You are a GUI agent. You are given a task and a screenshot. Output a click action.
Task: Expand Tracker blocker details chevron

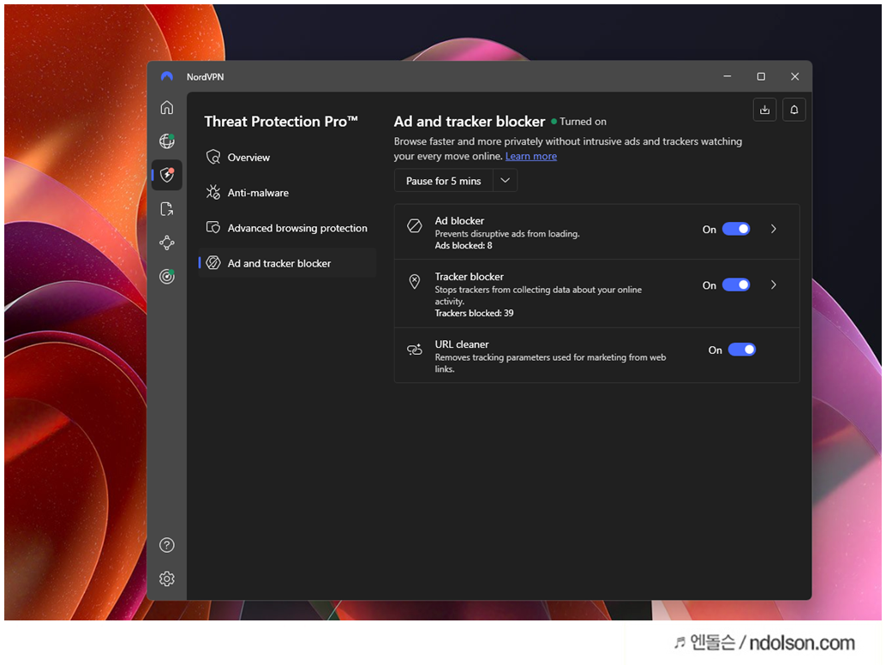click(x=774, y=285)
